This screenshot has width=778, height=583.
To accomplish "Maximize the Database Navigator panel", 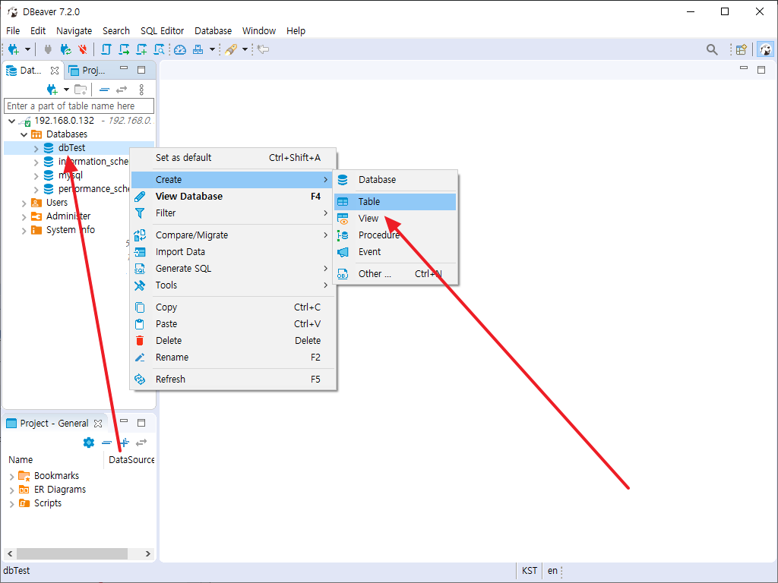I will [141, 70].
